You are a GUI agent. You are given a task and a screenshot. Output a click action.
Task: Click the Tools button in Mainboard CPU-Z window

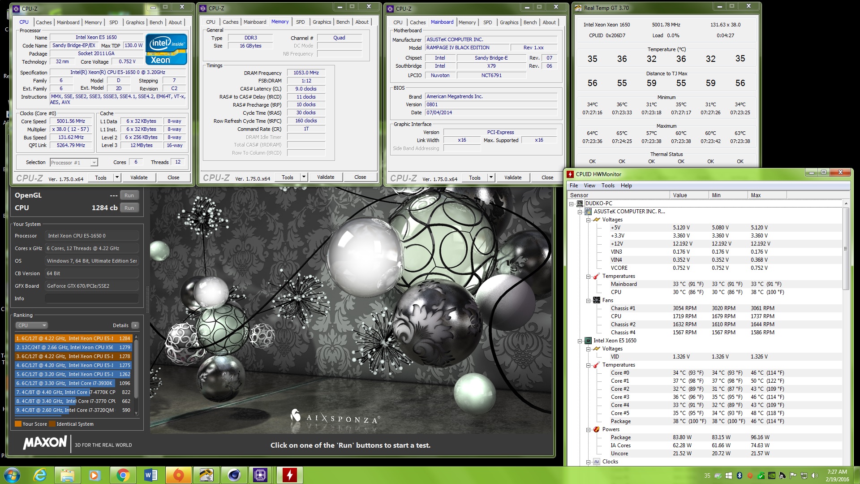click(475, 177)
